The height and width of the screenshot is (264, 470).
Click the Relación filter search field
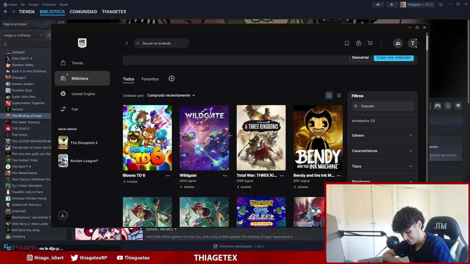pyautogui.click(x=382, y=106)
